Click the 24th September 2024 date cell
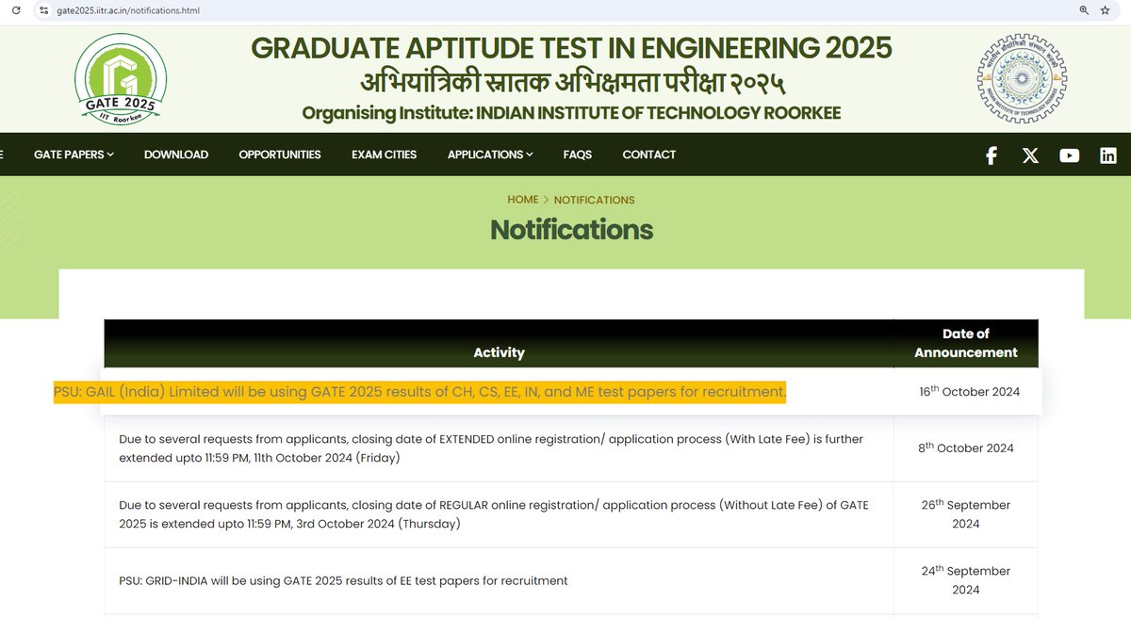 click(x=966, y=580)
